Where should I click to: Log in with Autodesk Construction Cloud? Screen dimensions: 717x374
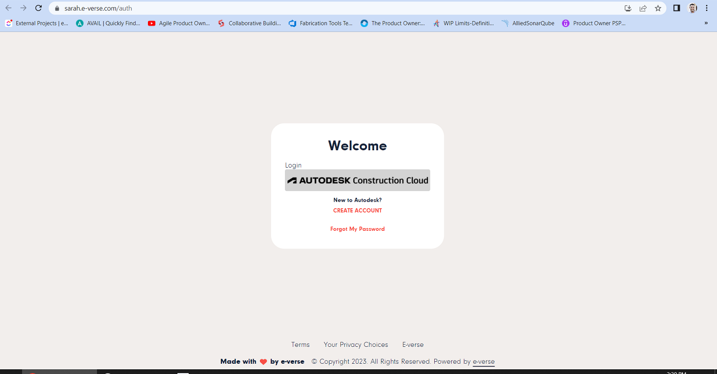click(x=358, y=180)
